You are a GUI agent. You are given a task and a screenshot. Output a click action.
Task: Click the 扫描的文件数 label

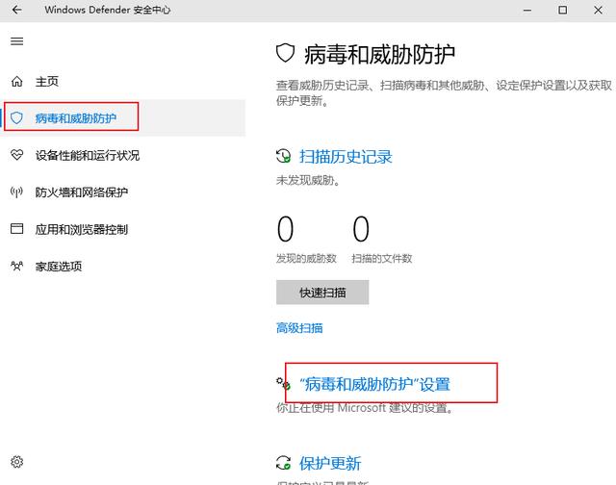382,258
